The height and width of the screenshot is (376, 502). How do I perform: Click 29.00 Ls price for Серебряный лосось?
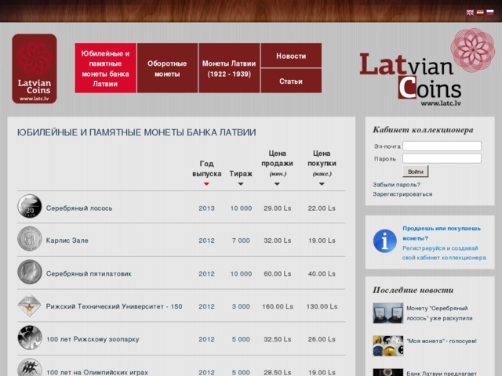[x=277, y=208]
